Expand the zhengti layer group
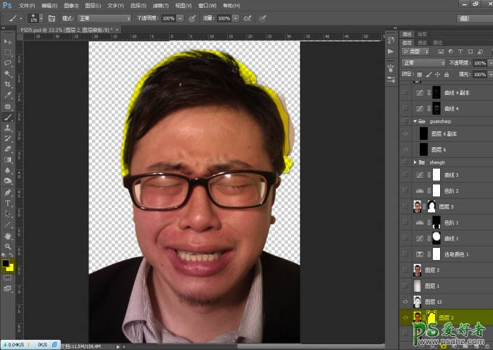 click(x=415, y=162)
